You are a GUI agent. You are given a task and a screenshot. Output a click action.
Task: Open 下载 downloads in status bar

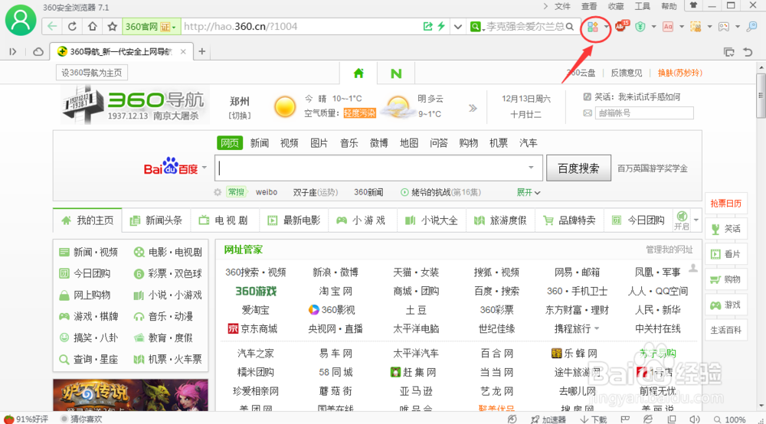point(594,419)
